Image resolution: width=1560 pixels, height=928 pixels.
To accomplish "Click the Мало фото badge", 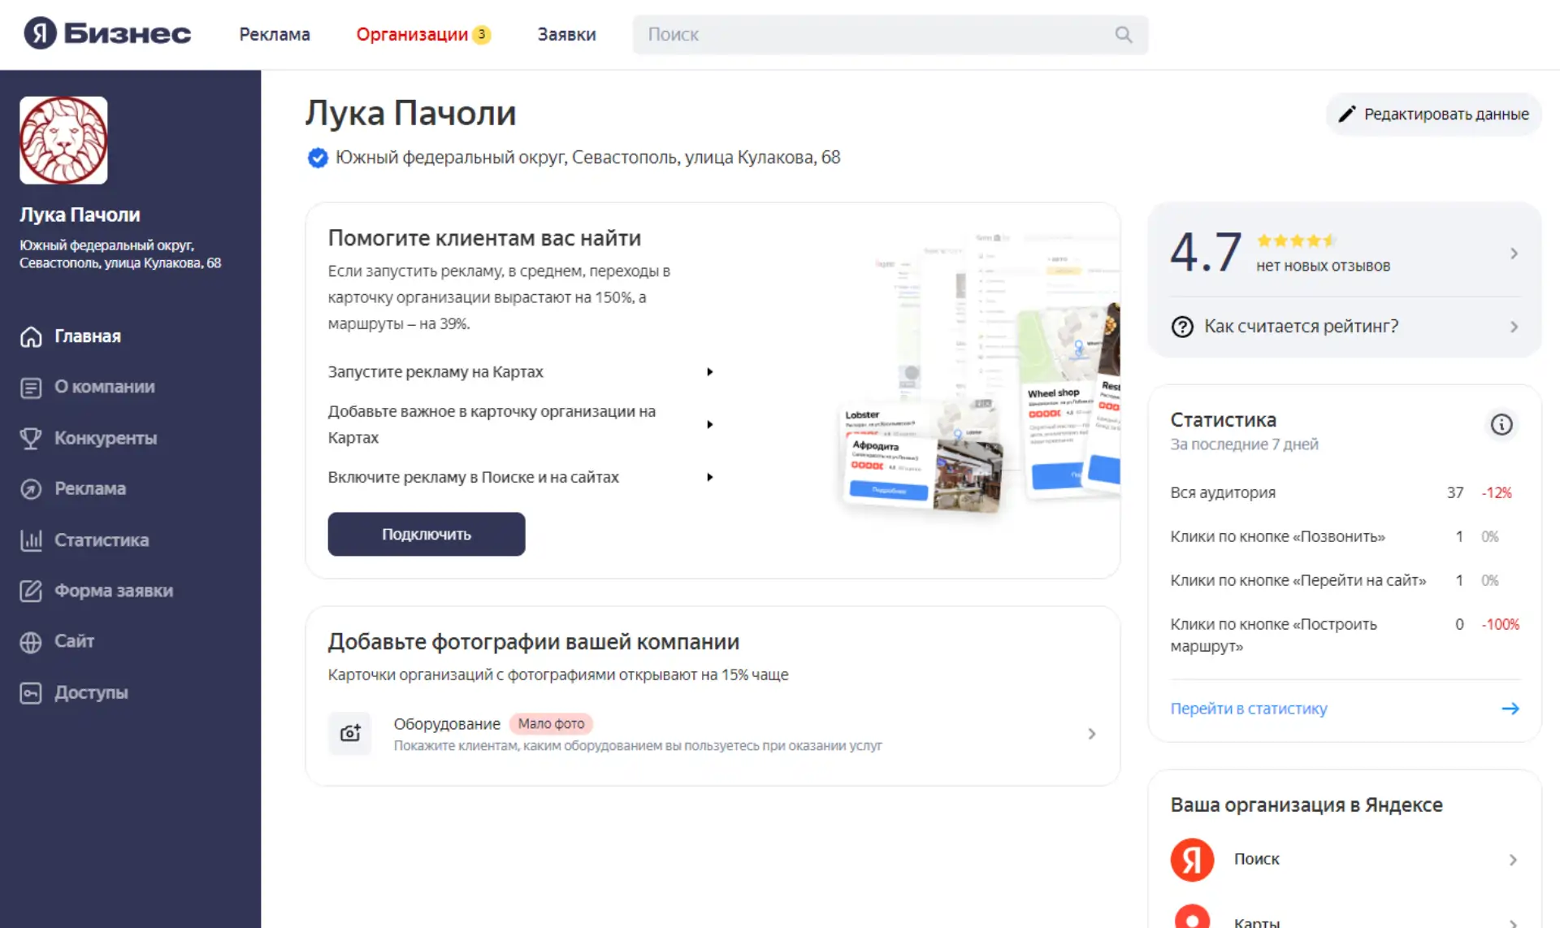I will (x=551, y=724).
